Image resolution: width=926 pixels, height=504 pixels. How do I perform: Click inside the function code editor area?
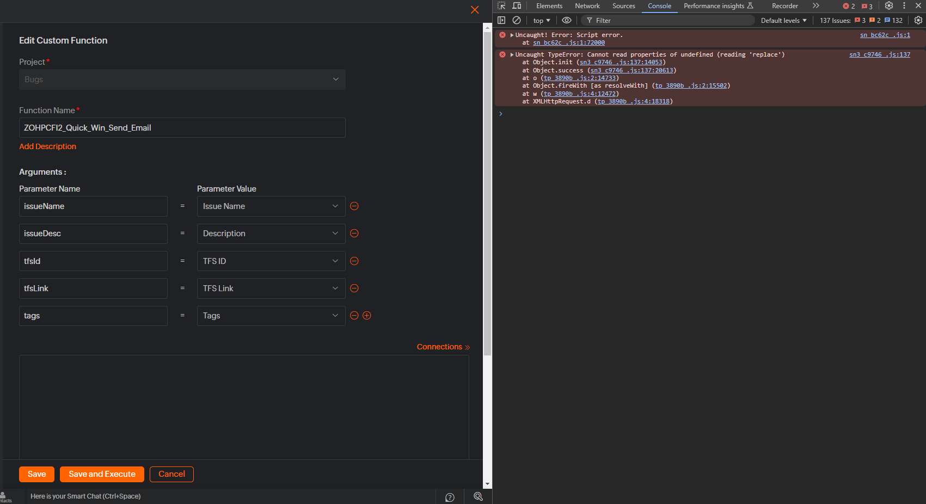click(x=244, y=407)
